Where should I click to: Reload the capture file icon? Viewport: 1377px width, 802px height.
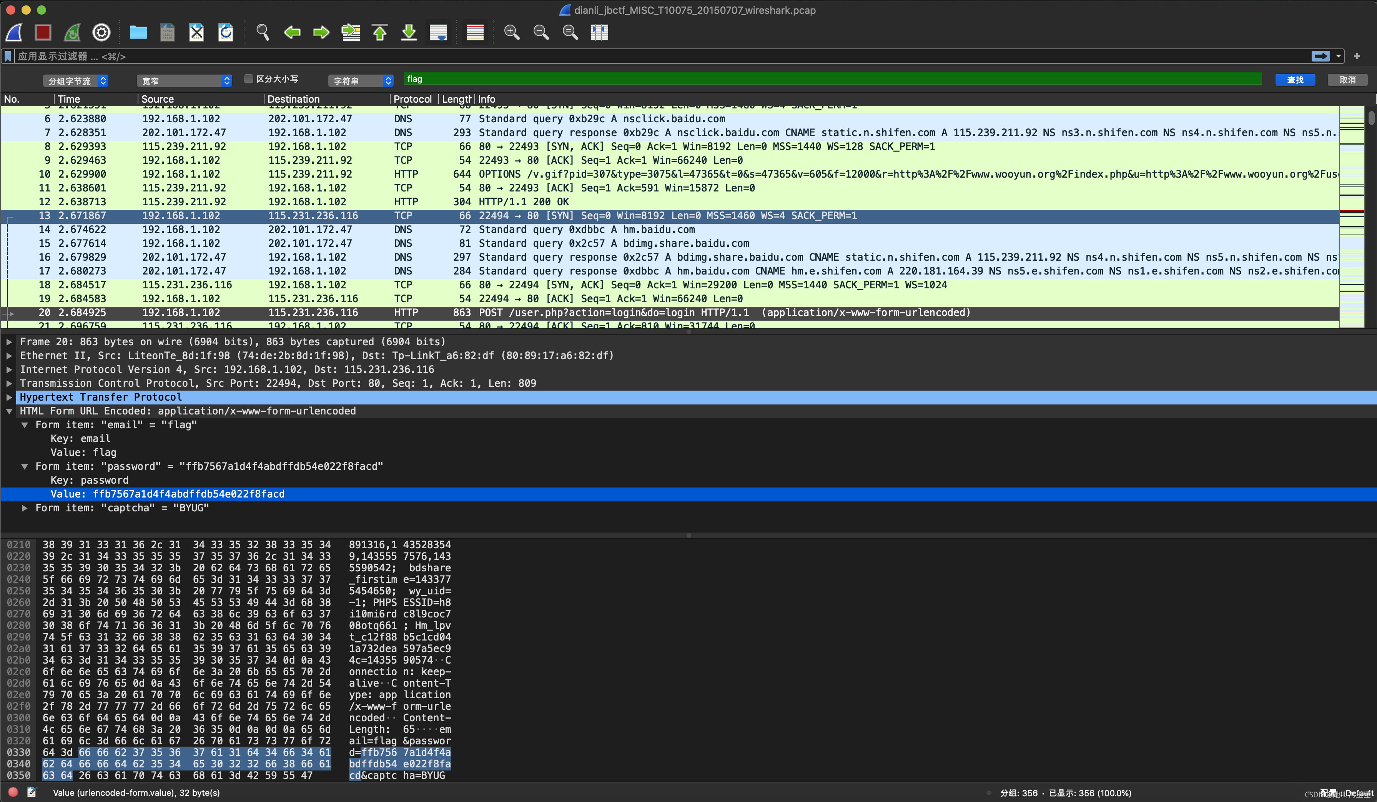226,33
